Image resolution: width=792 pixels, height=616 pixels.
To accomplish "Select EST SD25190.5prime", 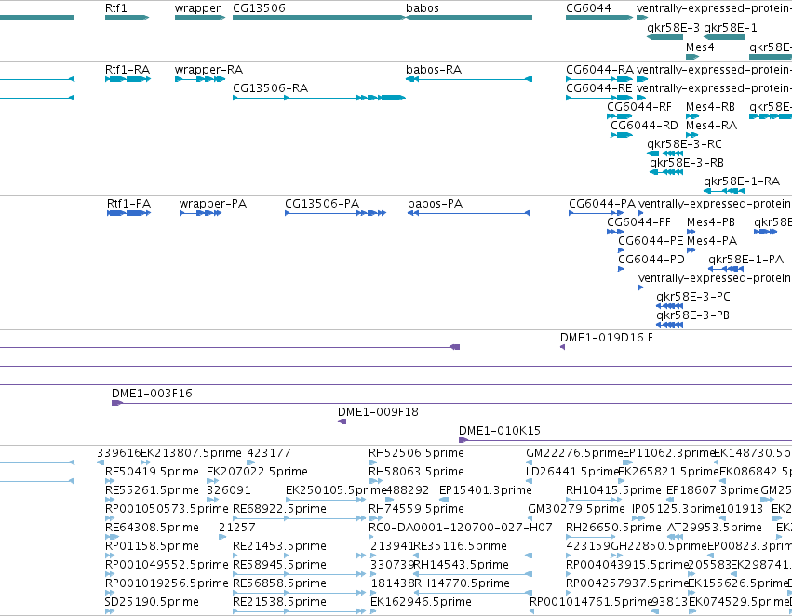I will coord(152,603).
